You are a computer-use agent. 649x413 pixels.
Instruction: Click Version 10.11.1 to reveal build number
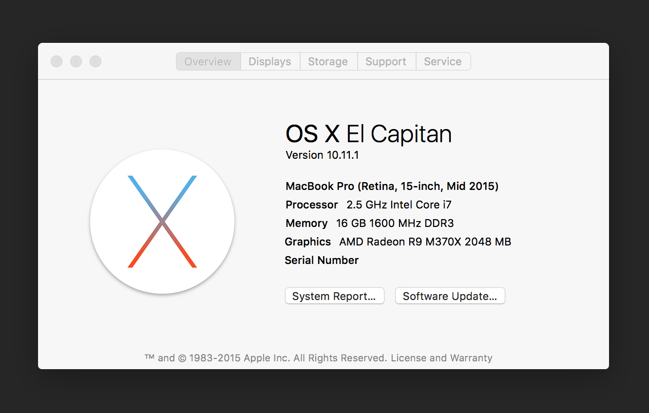click(322, 155)
